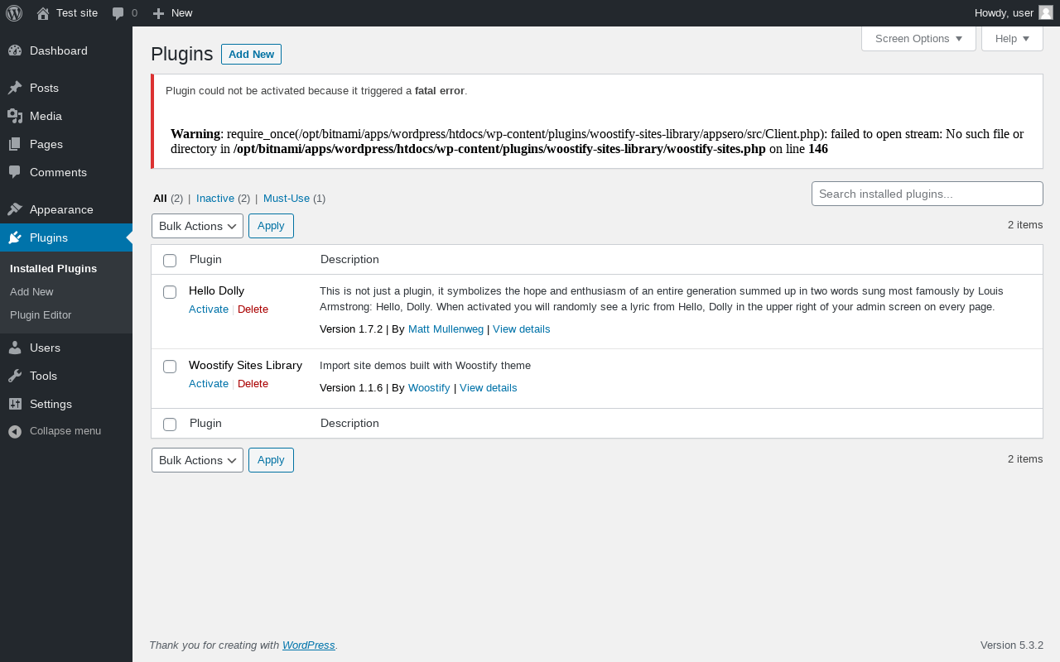Click the Media icon in sidebar
Image resolution: width=1060 pixels, height=662 pixels.
click(x=15, y=116)
